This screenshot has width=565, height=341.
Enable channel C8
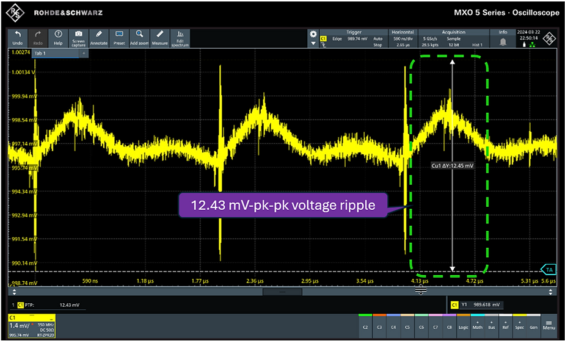[450, 326]
